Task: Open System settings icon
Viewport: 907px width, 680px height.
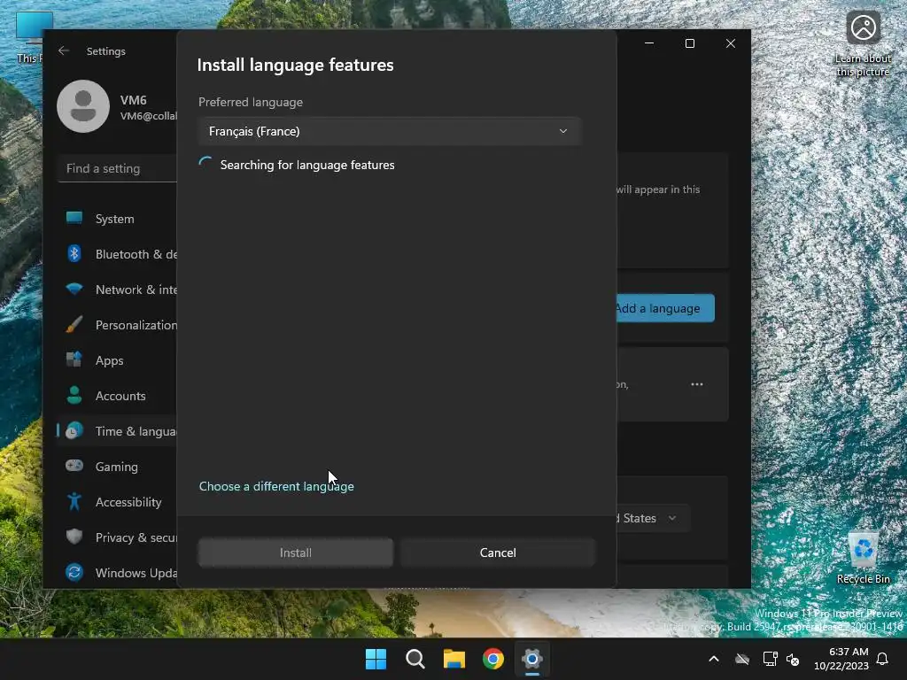Action: click(74, 218)
